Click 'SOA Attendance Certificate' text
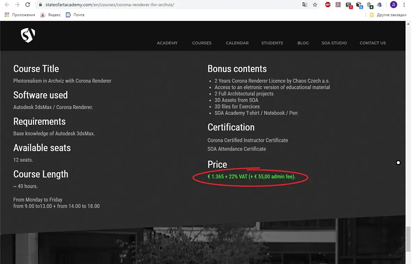The width and height of the screenshot is (411, 264). (237, 149)
